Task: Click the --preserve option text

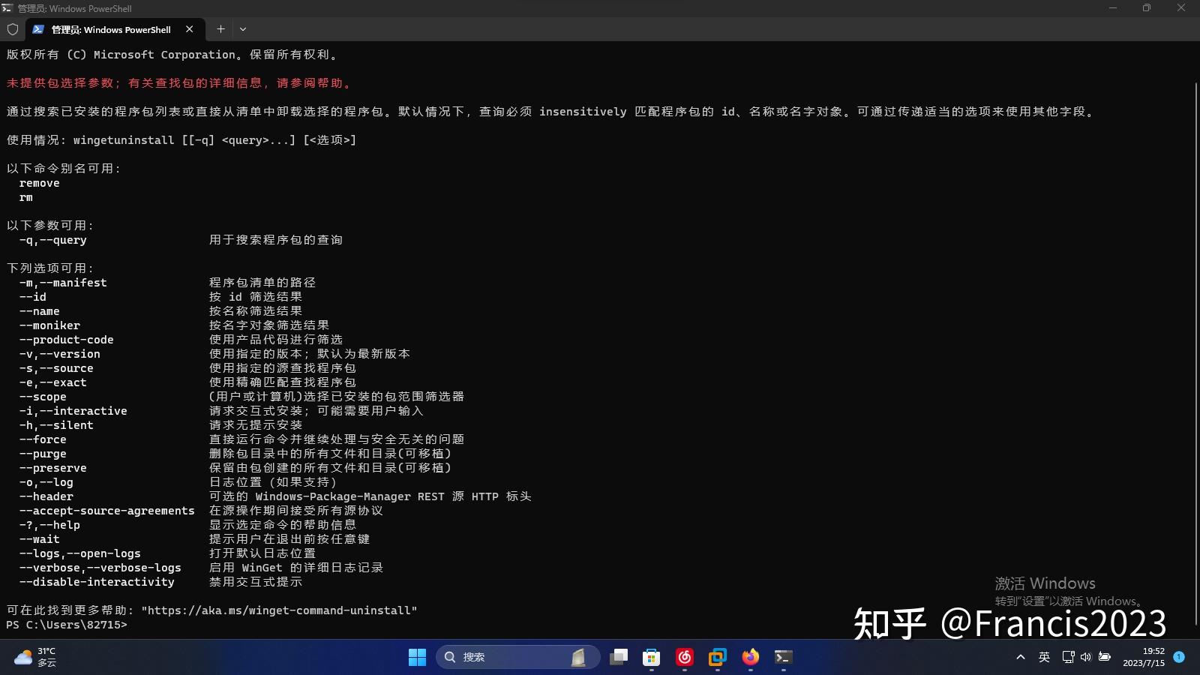Action: [53, 468]
